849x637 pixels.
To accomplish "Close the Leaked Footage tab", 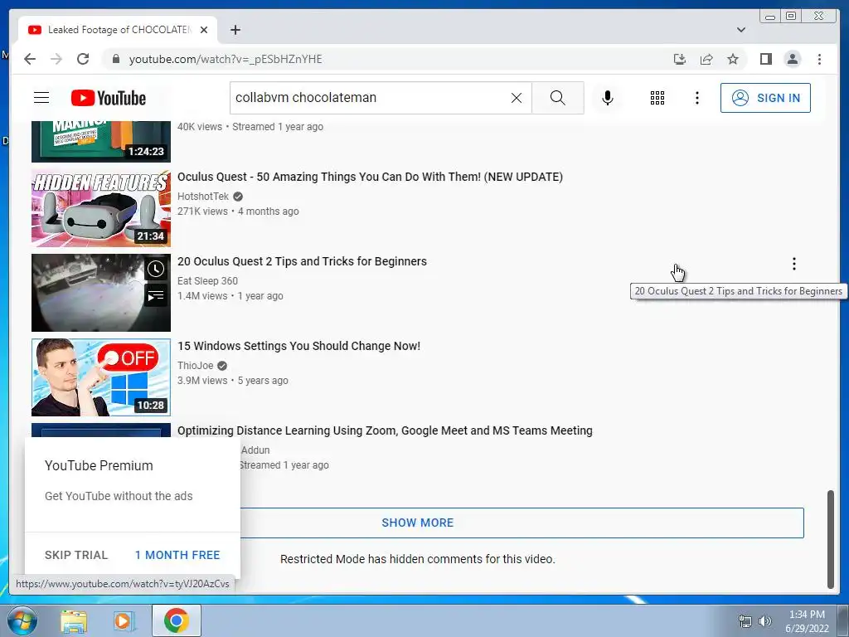I will tap(204, 30).
